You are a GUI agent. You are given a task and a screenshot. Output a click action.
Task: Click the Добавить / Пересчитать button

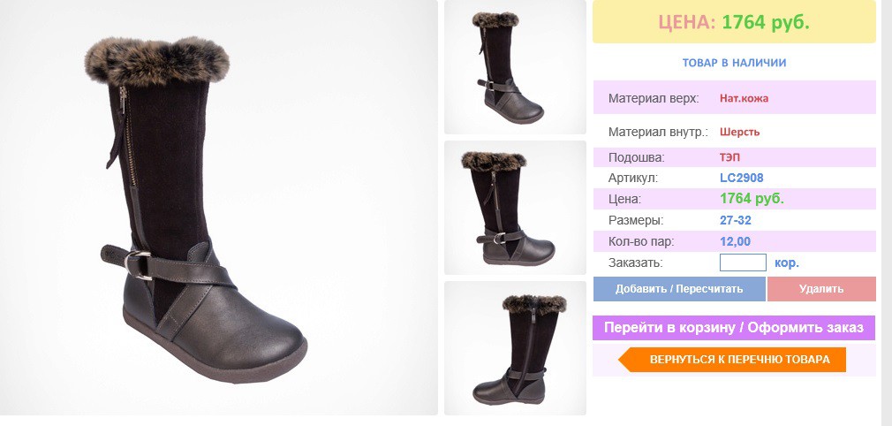coord(679,289)
